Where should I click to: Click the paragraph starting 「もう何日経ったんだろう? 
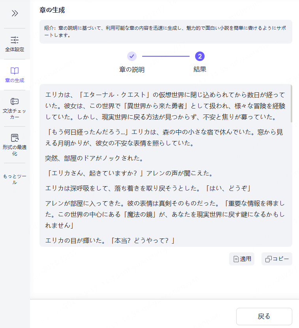[164, 137]
